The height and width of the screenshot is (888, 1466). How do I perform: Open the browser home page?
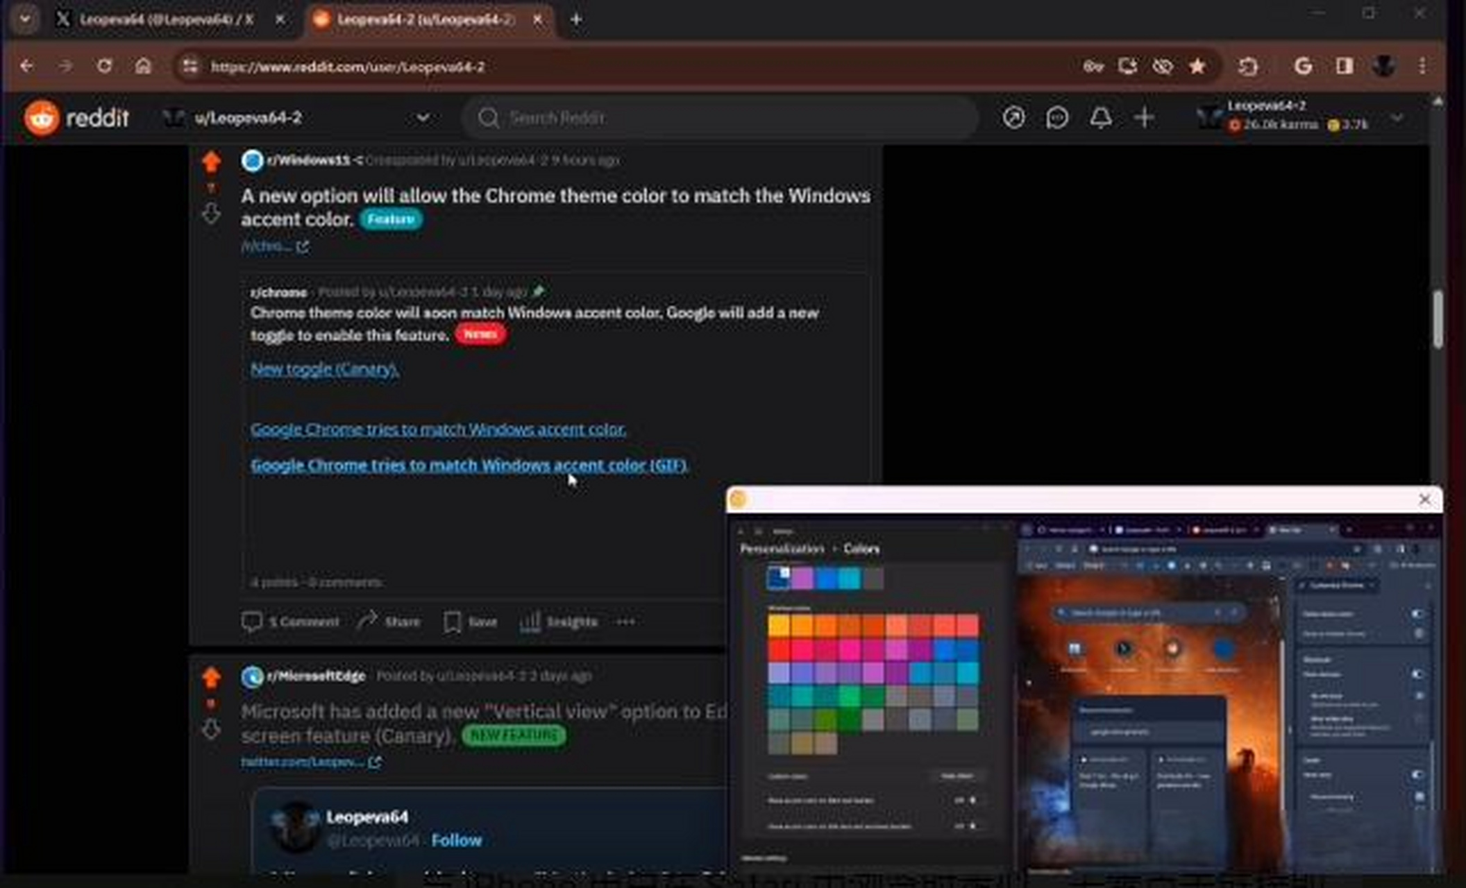[143, 66]
